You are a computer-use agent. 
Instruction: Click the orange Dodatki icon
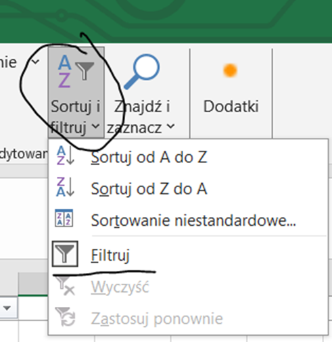click(230, 70)
